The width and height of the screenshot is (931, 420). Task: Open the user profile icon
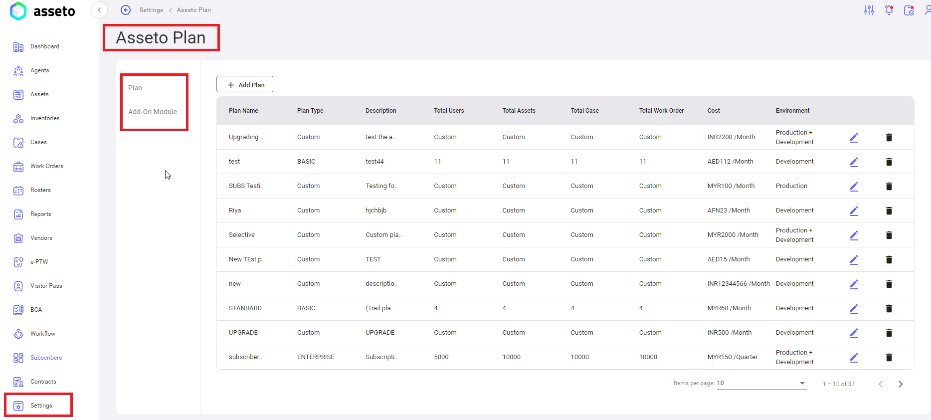click(x=928, y=10)
